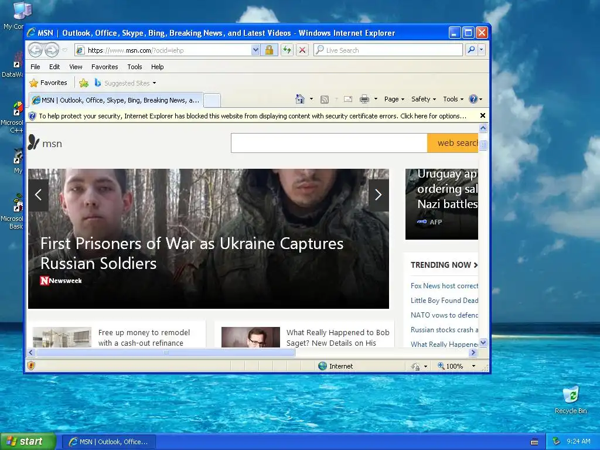Click the Read Mail envelope icon
This screenshot has width=600, height=450.
coord(348,99)
